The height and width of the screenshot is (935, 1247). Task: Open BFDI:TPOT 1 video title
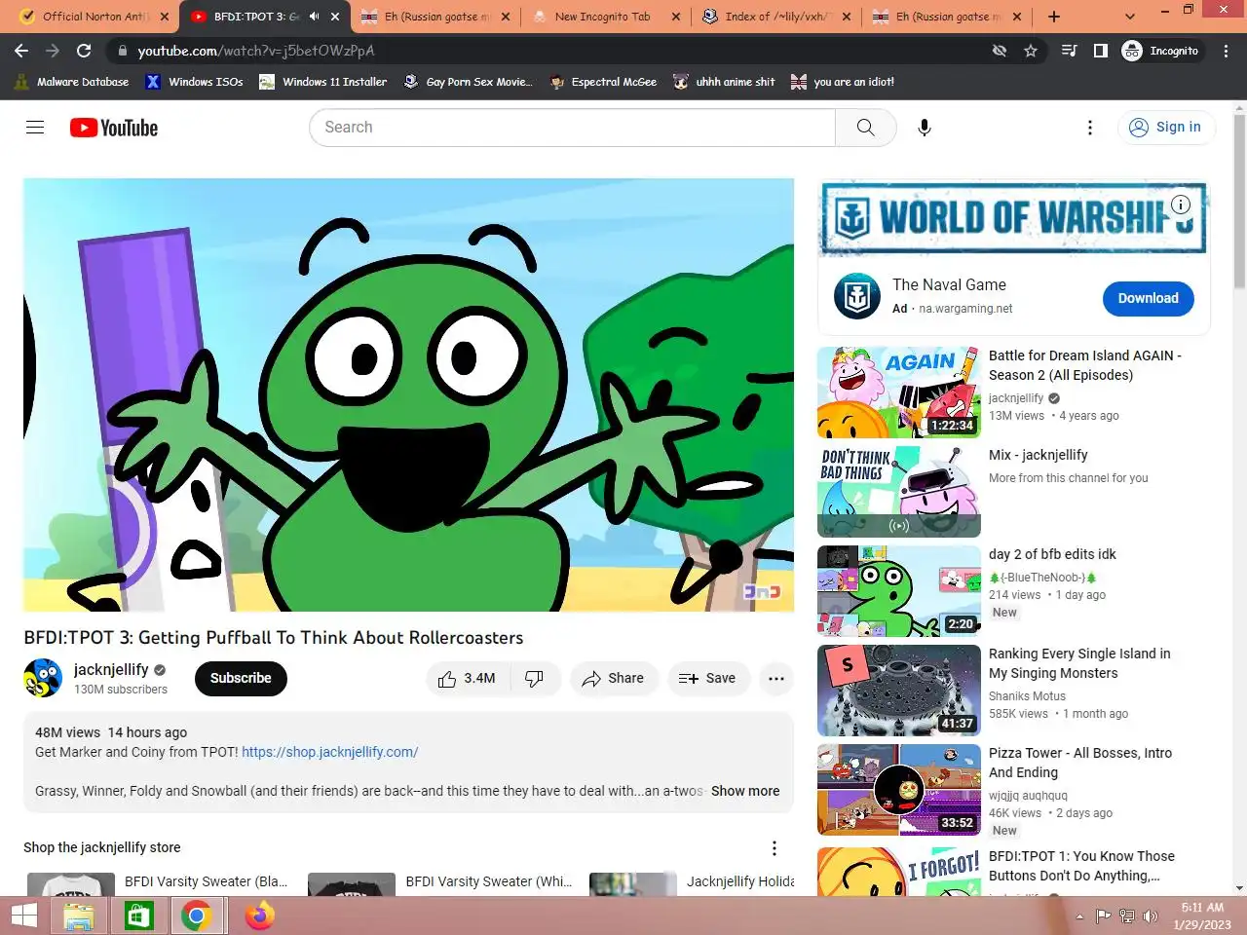[x=1081, y=866]
